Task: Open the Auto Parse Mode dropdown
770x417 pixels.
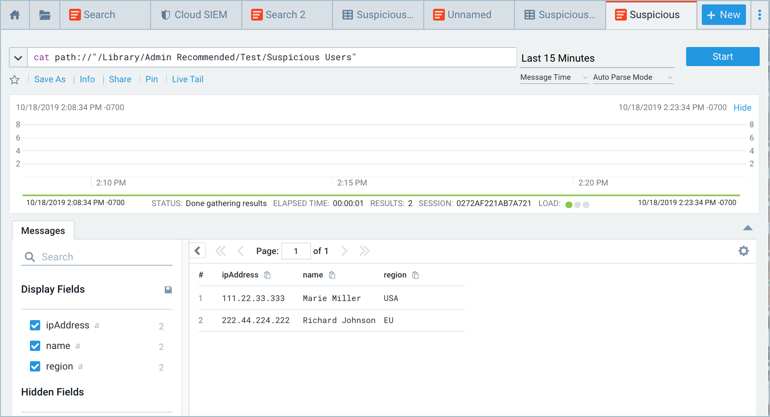Action: (x=633, y=77)
